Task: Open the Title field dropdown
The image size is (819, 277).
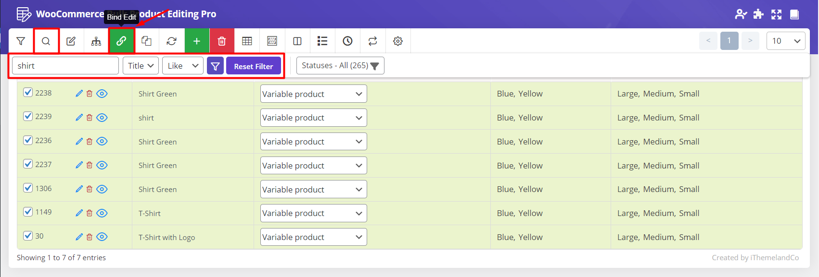Action: [x=141, y=66]
